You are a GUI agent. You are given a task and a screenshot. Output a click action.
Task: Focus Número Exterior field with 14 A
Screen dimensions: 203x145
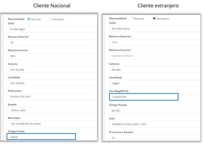click(154, 42)
